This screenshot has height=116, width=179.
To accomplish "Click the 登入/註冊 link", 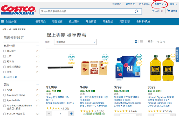I will [x=157, y=11].
